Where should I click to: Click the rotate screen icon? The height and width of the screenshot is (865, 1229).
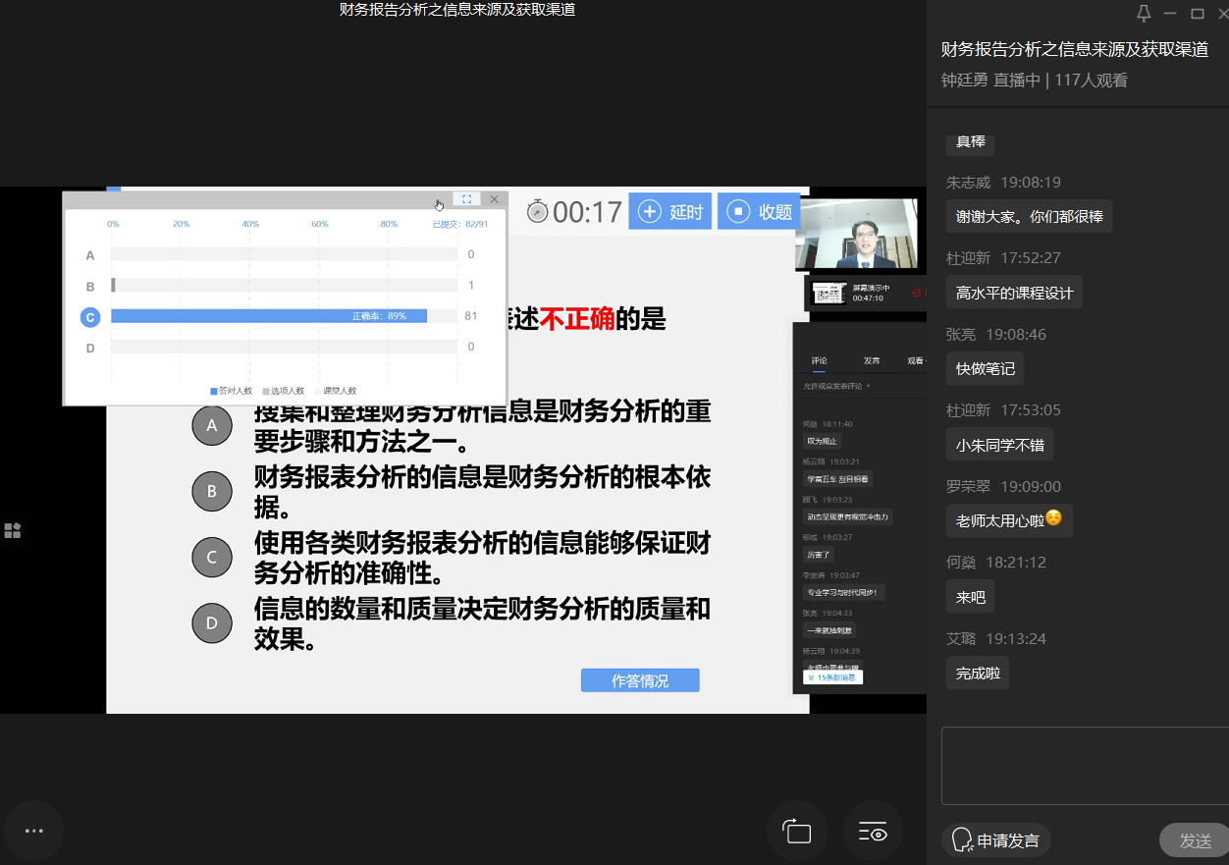pyautogui.click(x=797, y=832)
